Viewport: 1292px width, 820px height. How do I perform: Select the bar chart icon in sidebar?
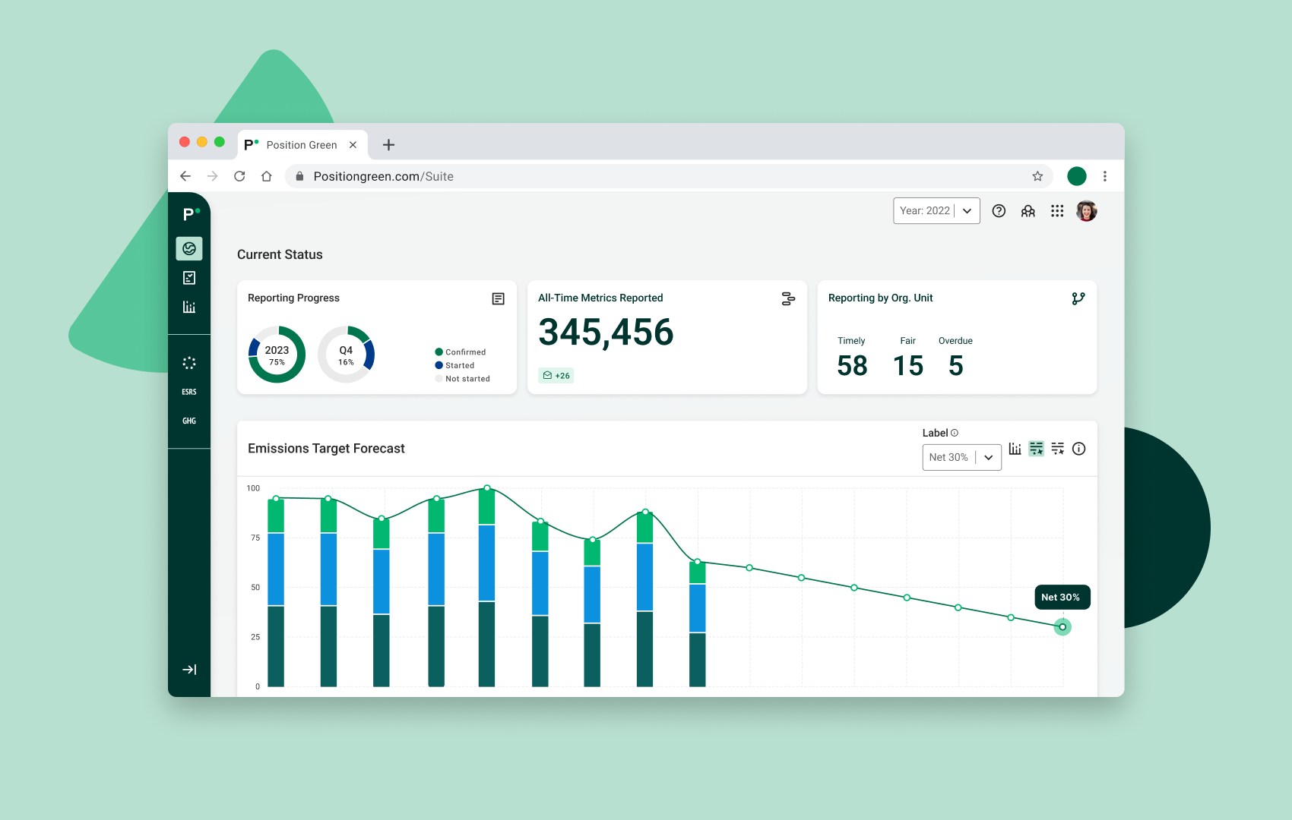[x=189, y=307]
